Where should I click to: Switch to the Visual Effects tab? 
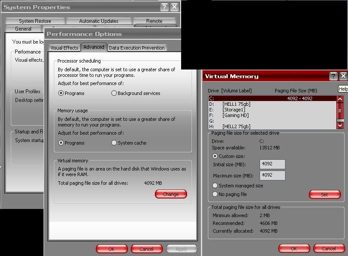click(x=64, y=48)
